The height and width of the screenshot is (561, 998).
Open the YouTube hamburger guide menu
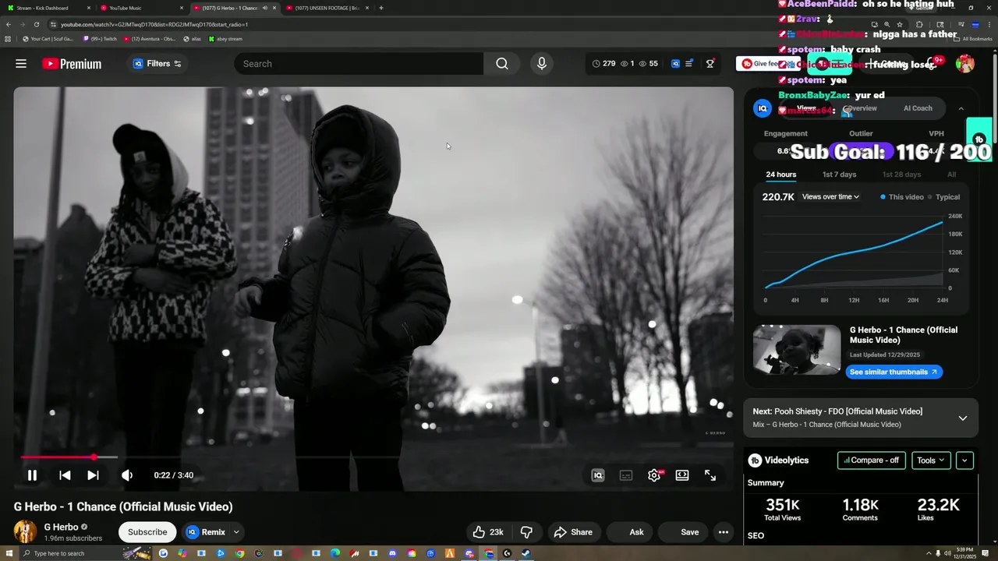(x=21, y=64)
